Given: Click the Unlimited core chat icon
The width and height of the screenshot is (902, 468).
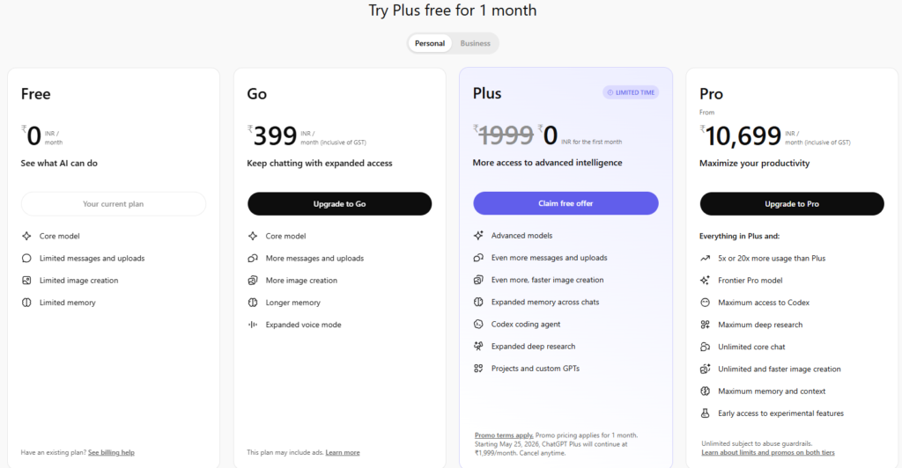Looking at the screenshot, I should click(x=705, y=347).
